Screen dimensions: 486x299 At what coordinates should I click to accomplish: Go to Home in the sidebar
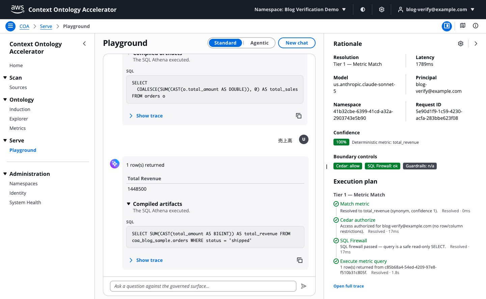coord(16,65)
